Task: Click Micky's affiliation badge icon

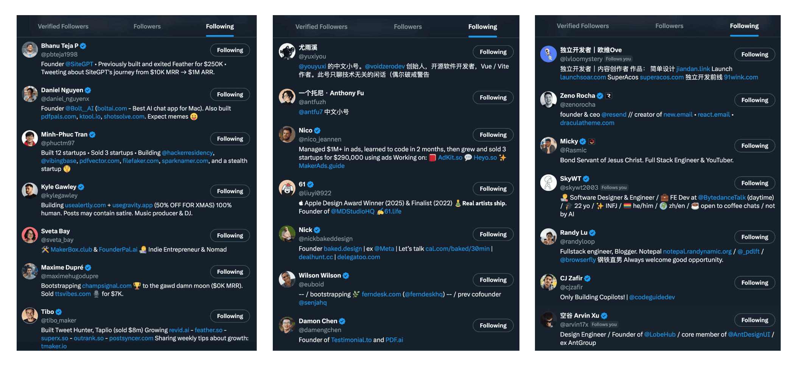Action: pyautogui.click(x=592, y=141)
